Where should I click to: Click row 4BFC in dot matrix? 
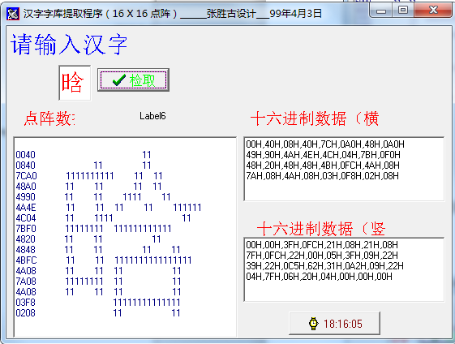(x=104, y=260)
